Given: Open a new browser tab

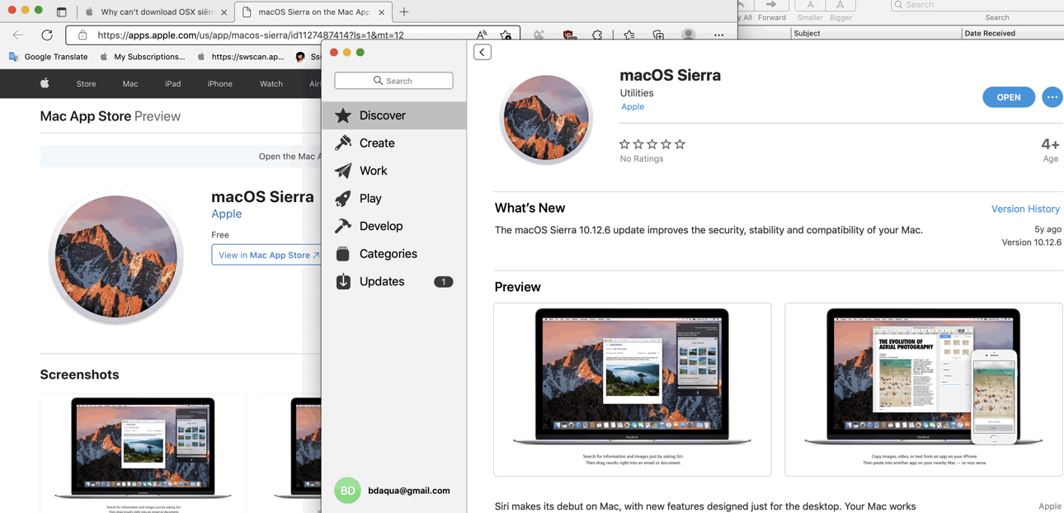Looking at the screenshot, I should pyautogui.click(x=404, y=12).
